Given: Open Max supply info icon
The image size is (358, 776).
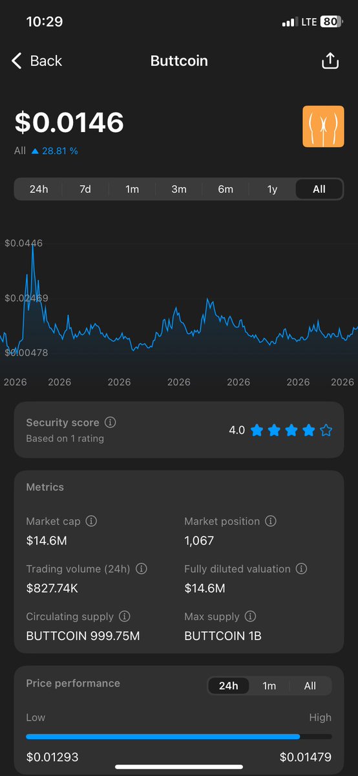Looking at the screenshot, I should pyautogui.click(x=251, y=617).
